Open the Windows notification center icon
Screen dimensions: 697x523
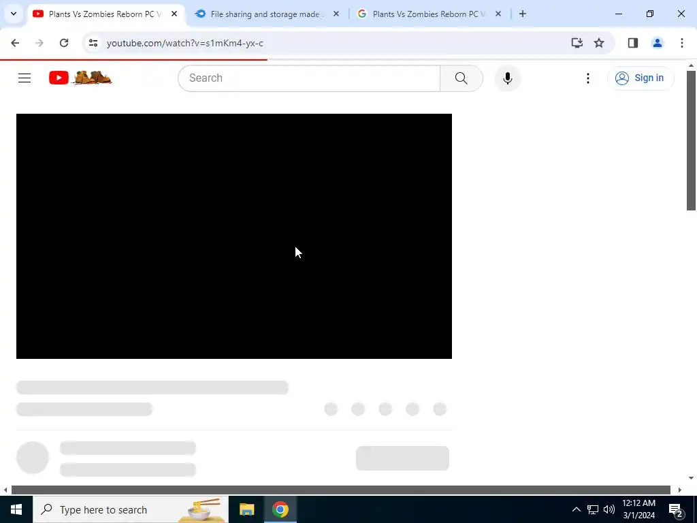pos(675,509)
